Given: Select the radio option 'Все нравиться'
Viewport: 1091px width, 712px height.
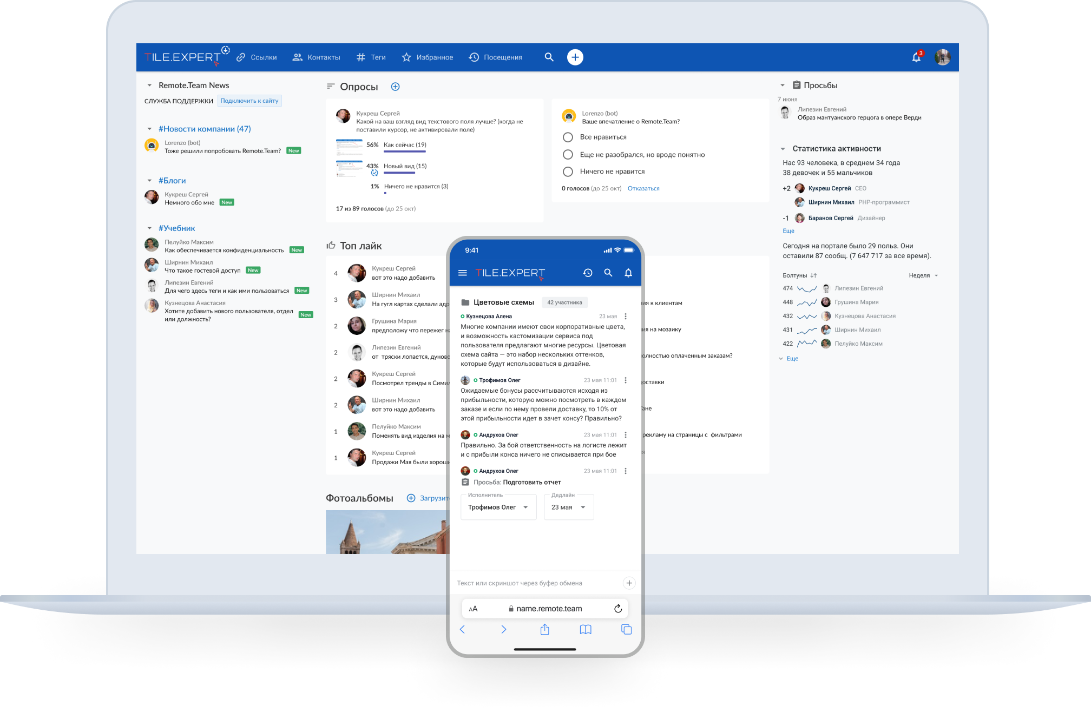Looking at the screenshot, I should 568,137.
